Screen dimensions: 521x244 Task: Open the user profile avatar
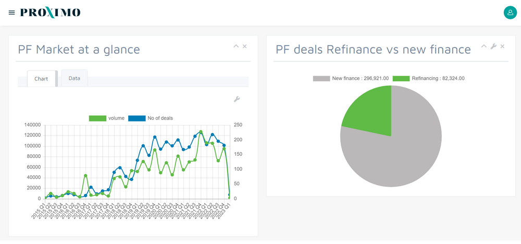[510, 13]
